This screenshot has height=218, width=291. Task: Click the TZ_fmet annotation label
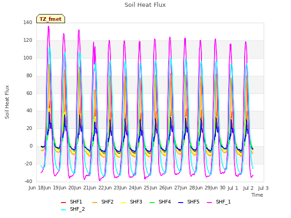point(50,19)
